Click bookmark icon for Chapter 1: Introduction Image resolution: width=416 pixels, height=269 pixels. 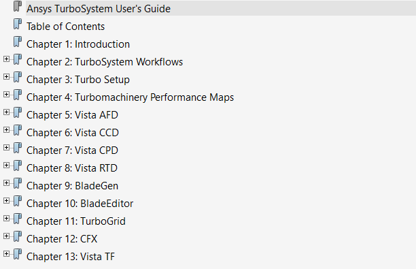(18, 42)
